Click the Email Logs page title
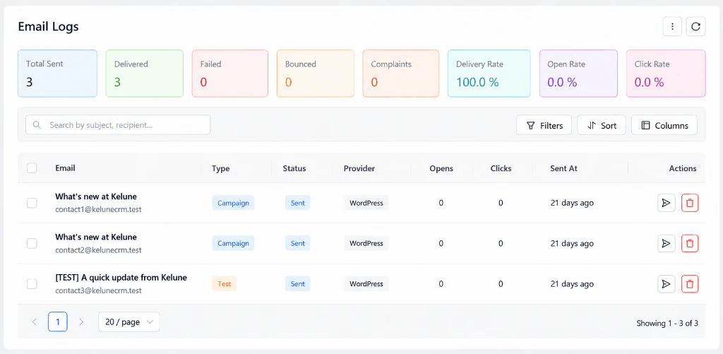 click(x=49, y=27)
